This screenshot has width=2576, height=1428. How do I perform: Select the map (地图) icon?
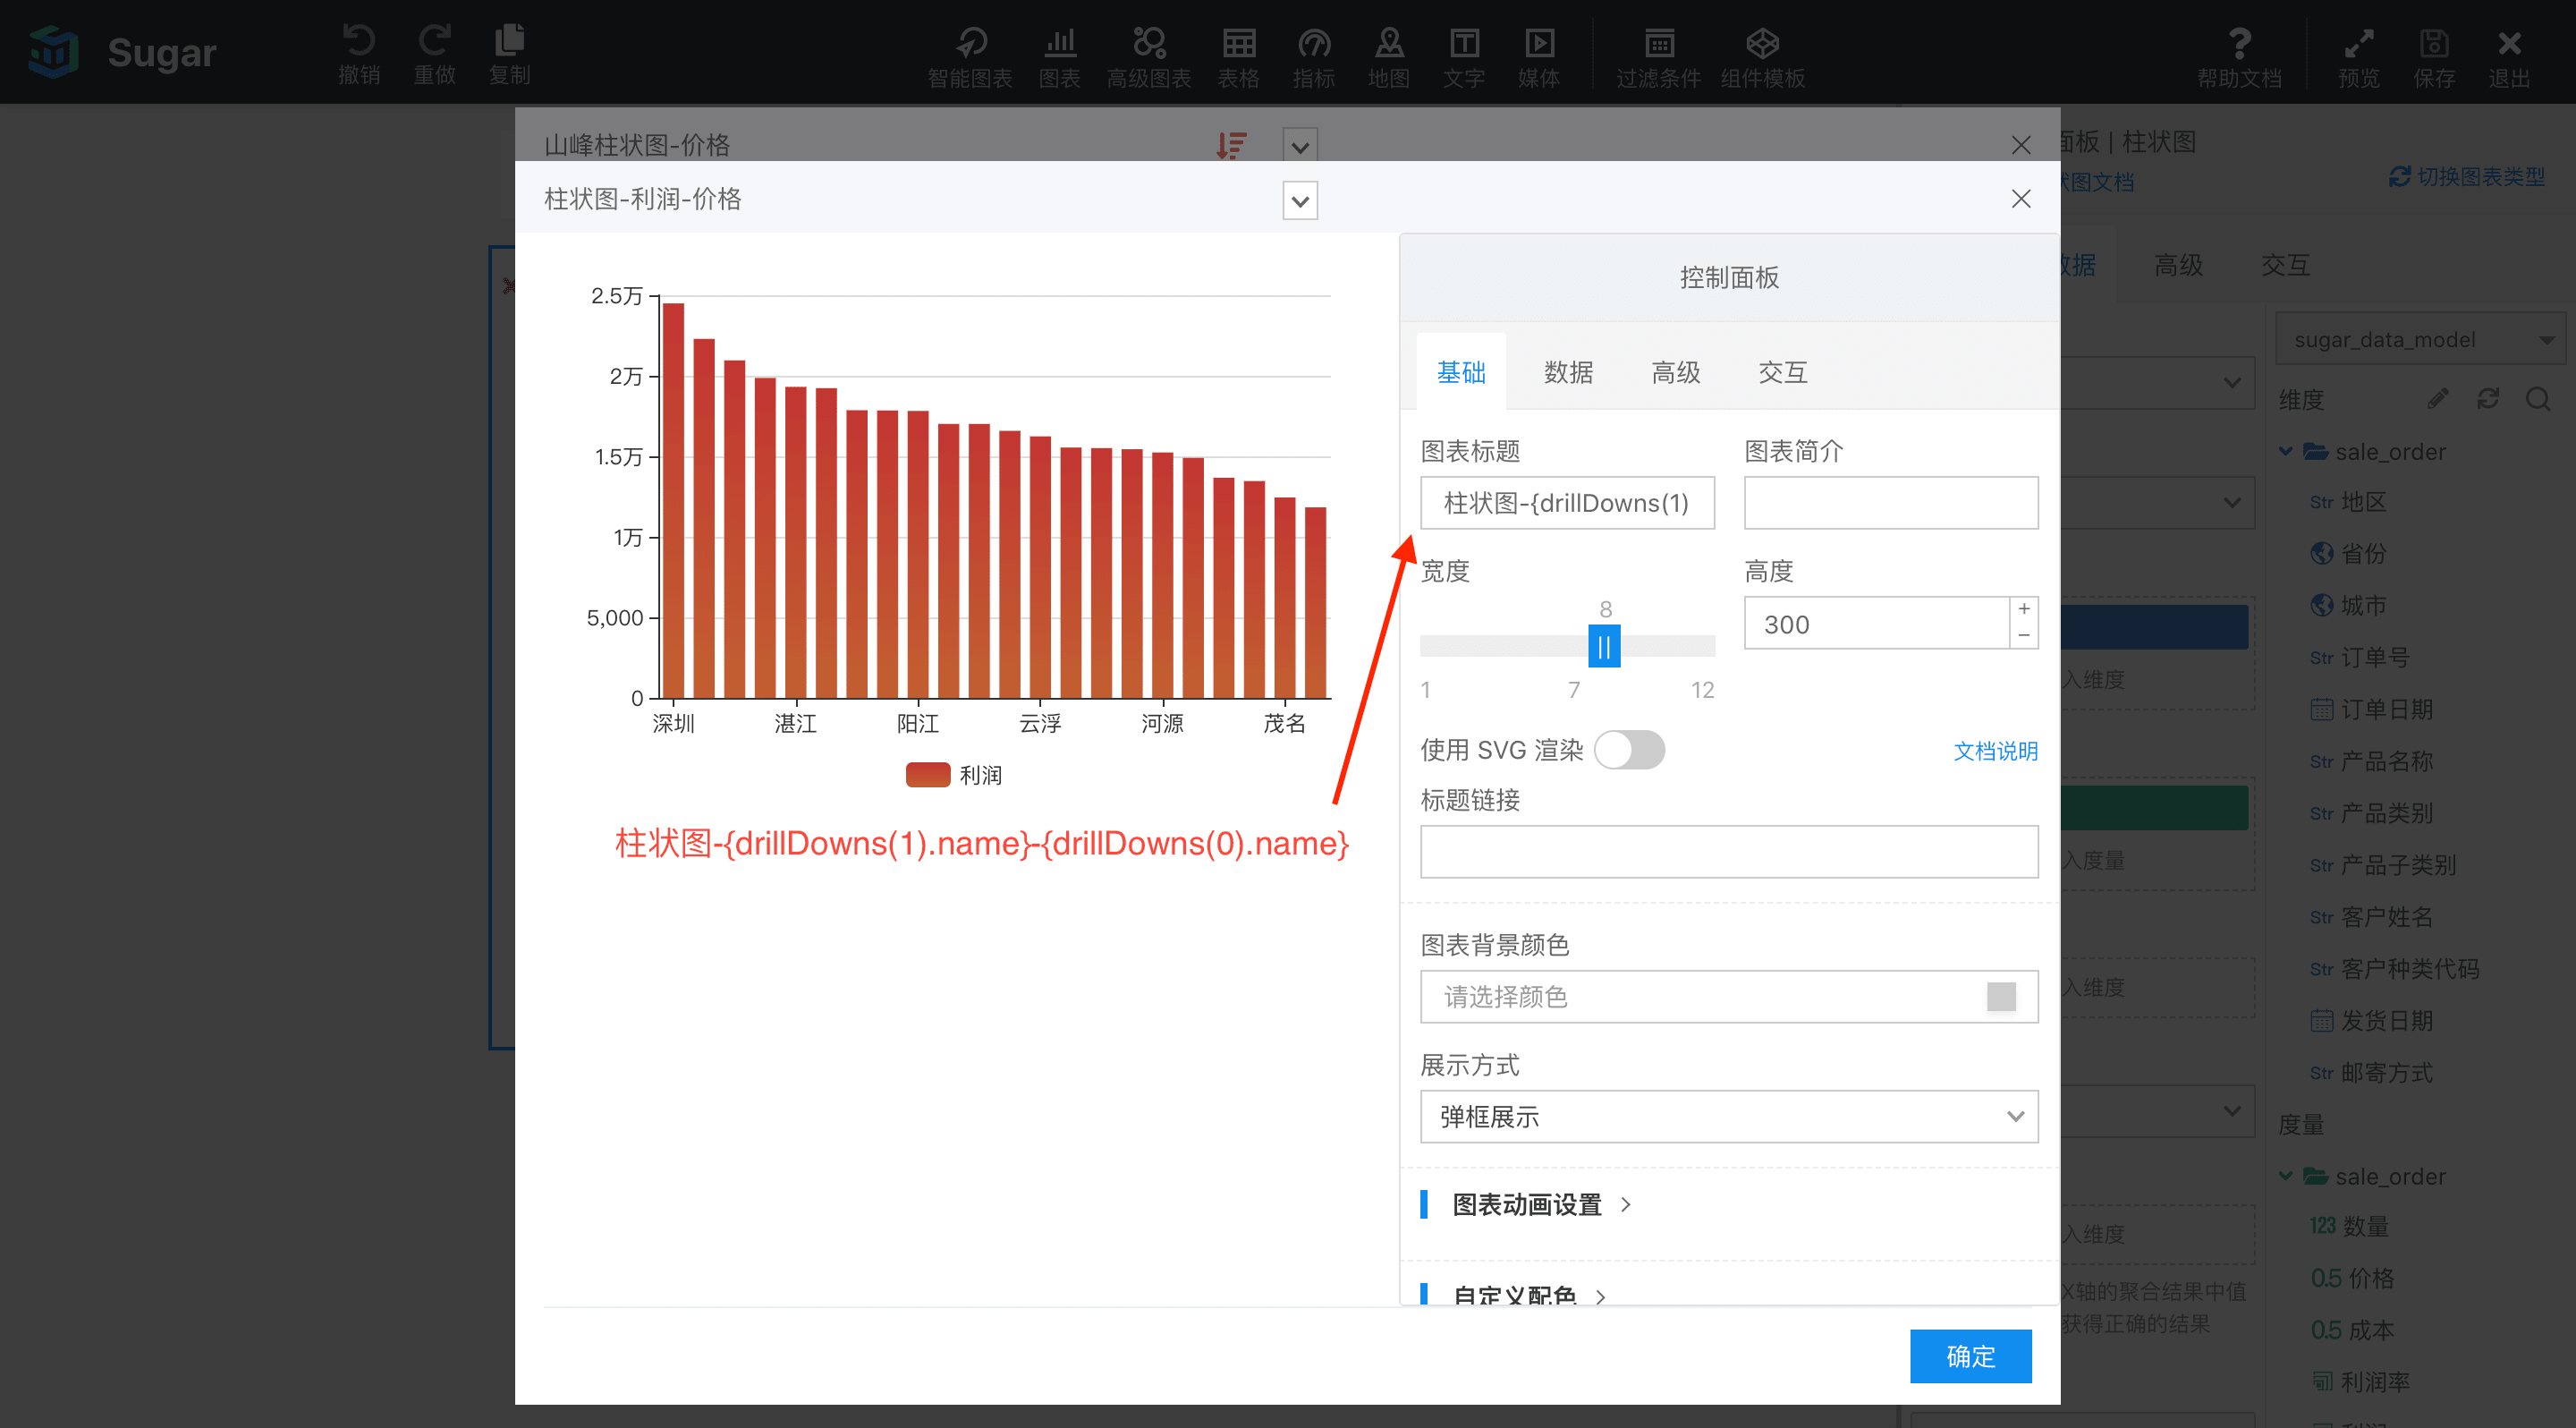coord(1389,43)
